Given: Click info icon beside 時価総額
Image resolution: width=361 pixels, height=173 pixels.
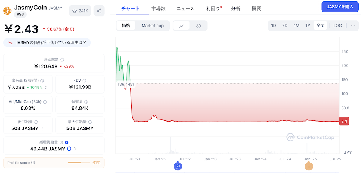Looking at the screenshot, I should pos(62,60).
